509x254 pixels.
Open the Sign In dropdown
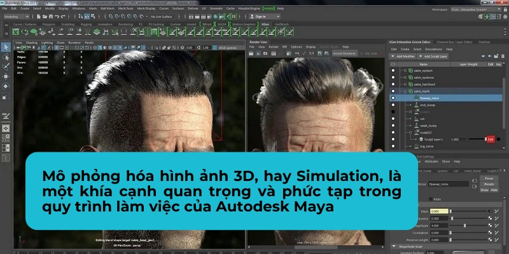point(265,17)
